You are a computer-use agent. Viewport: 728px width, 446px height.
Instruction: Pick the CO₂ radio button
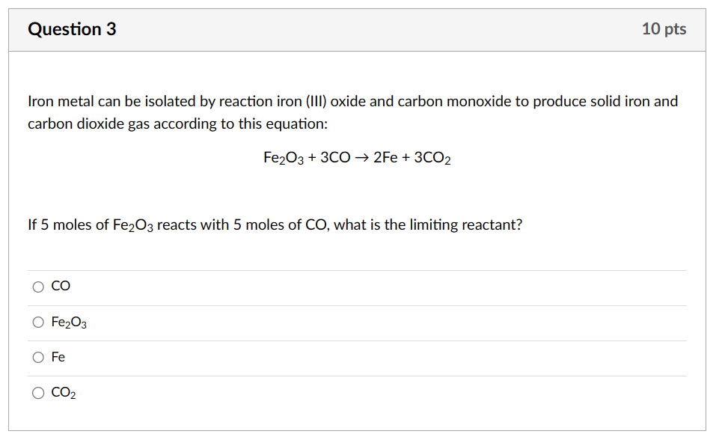click(38, 392)
